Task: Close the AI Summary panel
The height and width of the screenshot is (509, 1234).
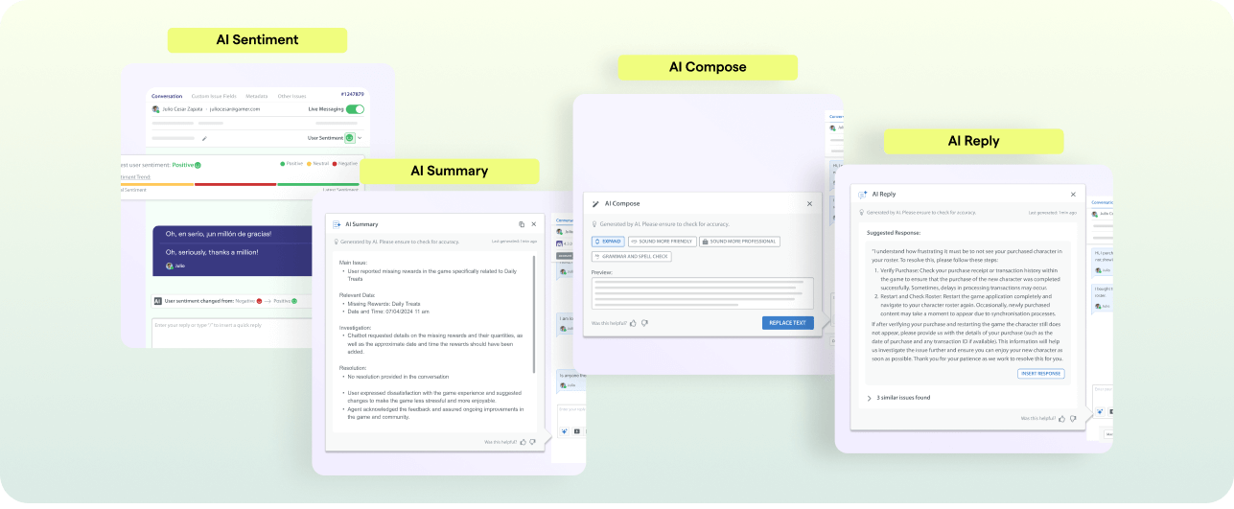Action: tap(534, 224)
